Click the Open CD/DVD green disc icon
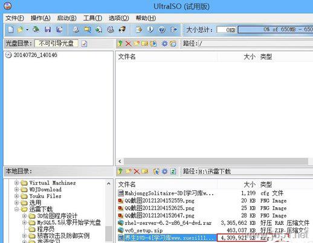 [36, 30]
